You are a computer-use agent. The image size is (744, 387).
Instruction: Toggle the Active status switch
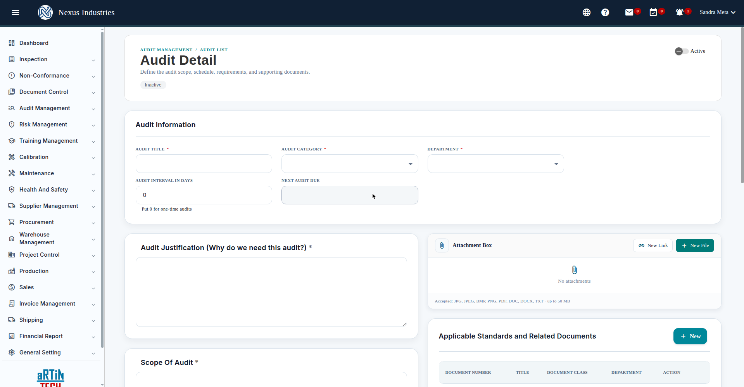click(682, 51)
